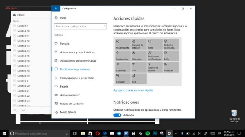Open Batería in the settings sidebar
Image resolution: width=245 pixels, height=137 pixels.
coord(64,86)
